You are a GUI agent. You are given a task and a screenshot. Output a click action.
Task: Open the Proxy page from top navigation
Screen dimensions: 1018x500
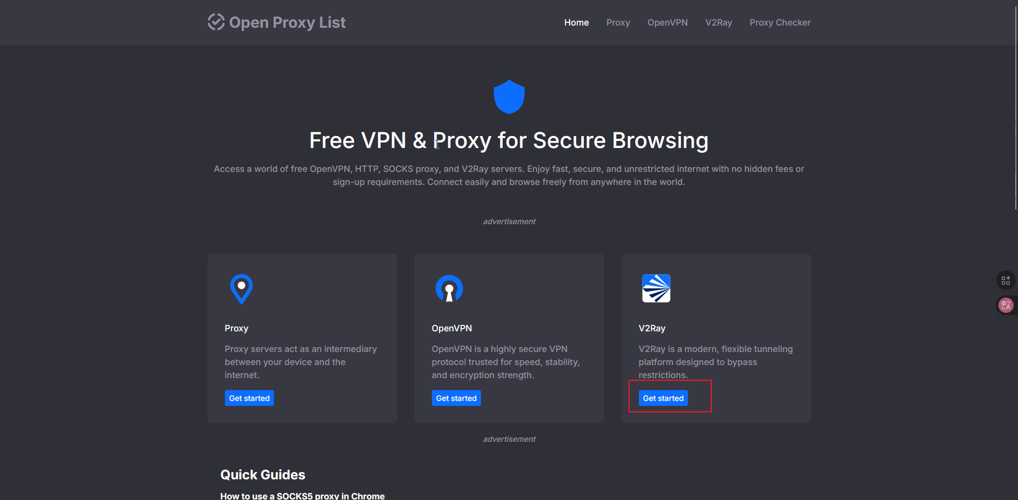point(618,22)
